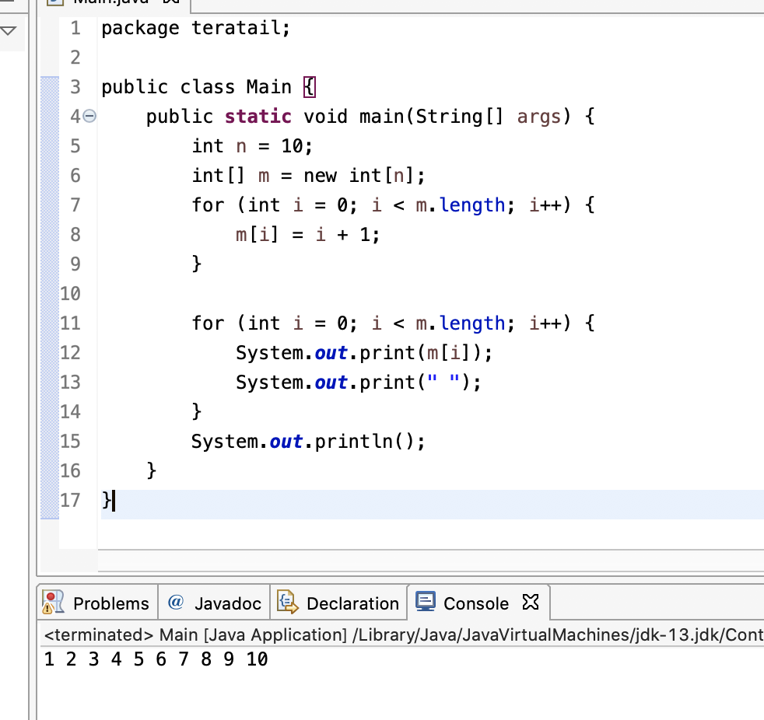The height and width of the screenshot is (720, 764).
Task: Open the Declaration tab
Action: (x=338, y=603)
